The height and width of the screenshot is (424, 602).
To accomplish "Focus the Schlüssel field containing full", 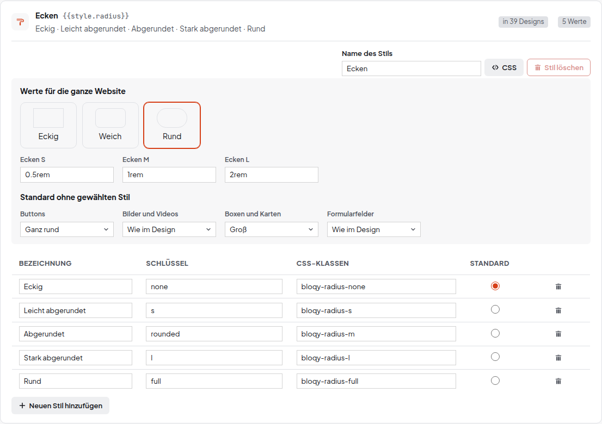I will coord(214,381).
